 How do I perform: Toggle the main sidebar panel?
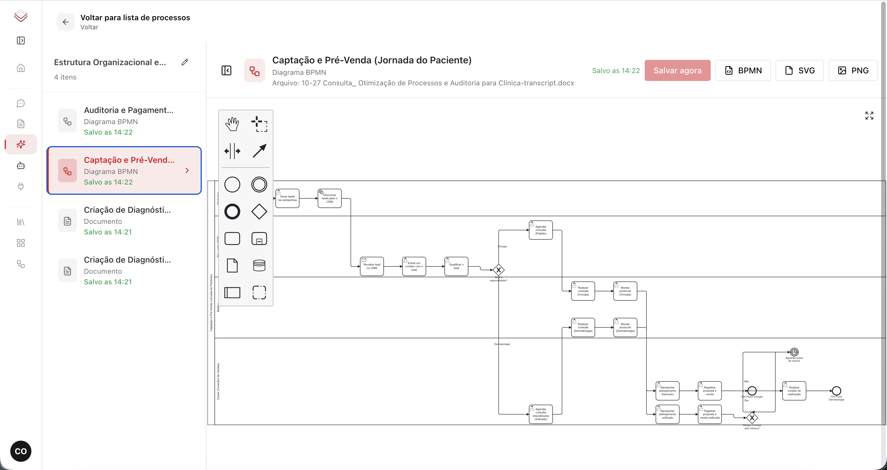click(21, 40)
